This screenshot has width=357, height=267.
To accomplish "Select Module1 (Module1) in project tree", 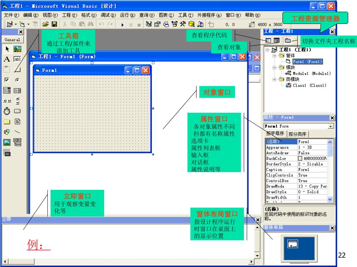I will 312,73.
